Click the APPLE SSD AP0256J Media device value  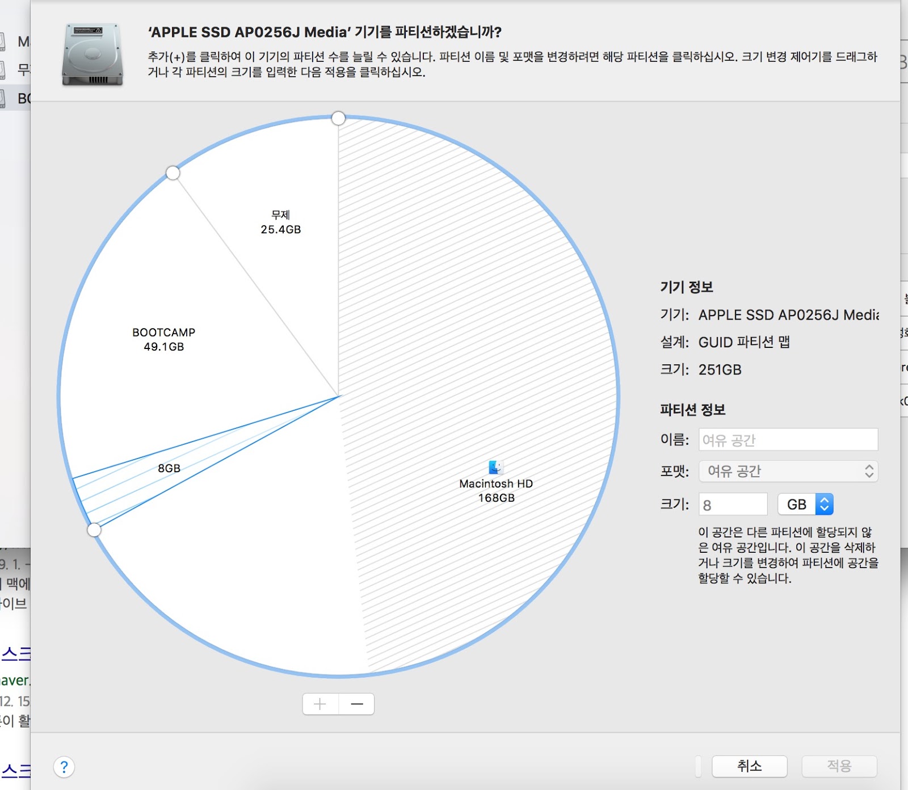[789, 315]
